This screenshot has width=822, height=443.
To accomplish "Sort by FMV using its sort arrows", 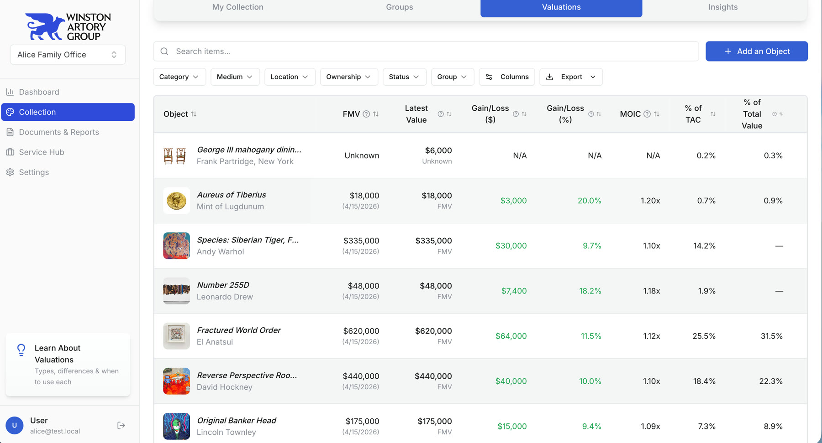I will tap(376, 114).
